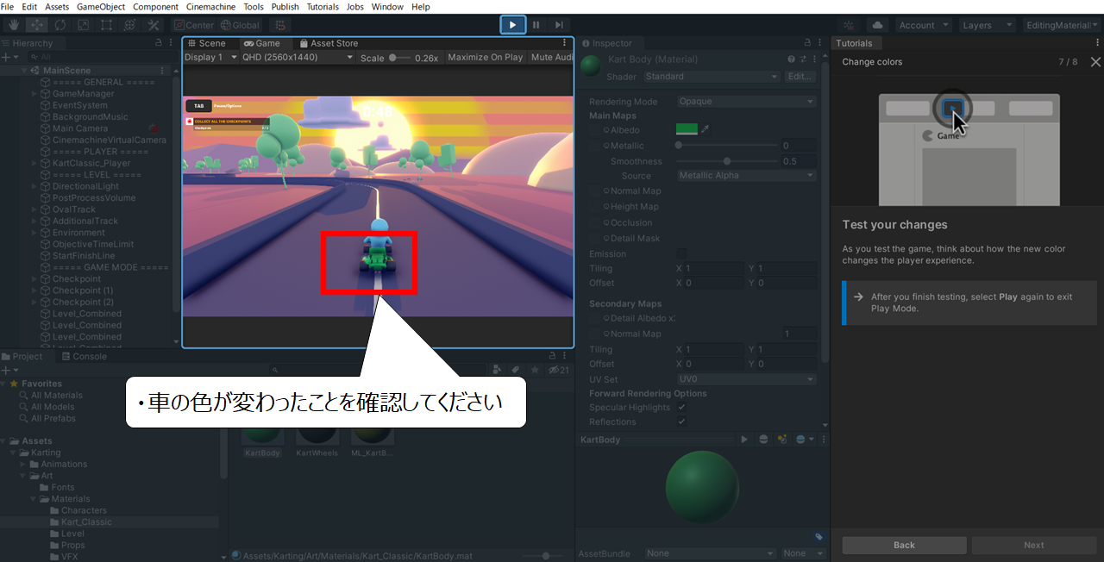This screenshot has height=562, width=1104.
Task: Select the Rotate tool
Action: click(60, 25)
